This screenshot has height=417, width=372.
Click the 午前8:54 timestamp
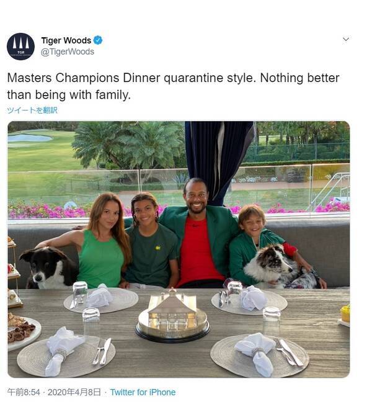point(24,392)
